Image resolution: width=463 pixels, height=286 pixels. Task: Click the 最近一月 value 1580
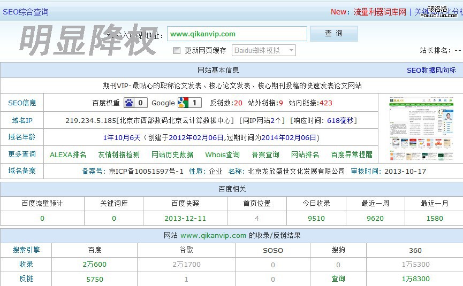coord(435,219)
